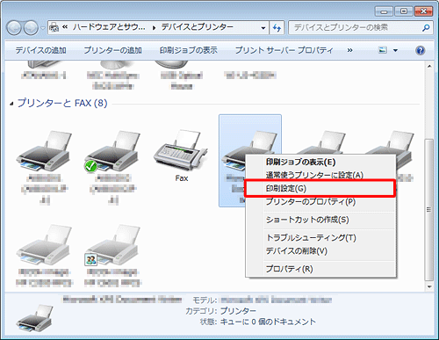Viewport: 439px width, 340px height.
Task: Click the breadcrumb overflow « chevron
Action: [65, 27]
